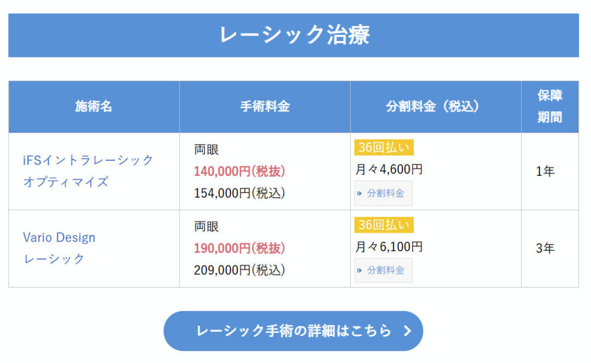Select the 手術料金 column header
This screenshot has height=363, width=591.
pos(265,107)
